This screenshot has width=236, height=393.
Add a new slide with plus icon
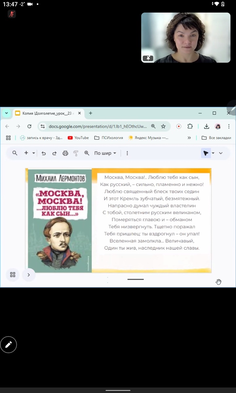click(26, 153)
